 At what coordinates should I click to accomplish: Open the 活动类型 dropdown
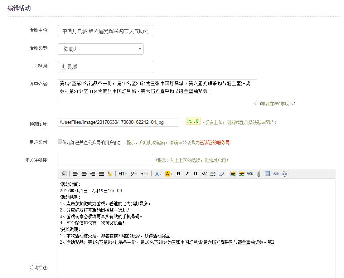[x=101, y=49]
